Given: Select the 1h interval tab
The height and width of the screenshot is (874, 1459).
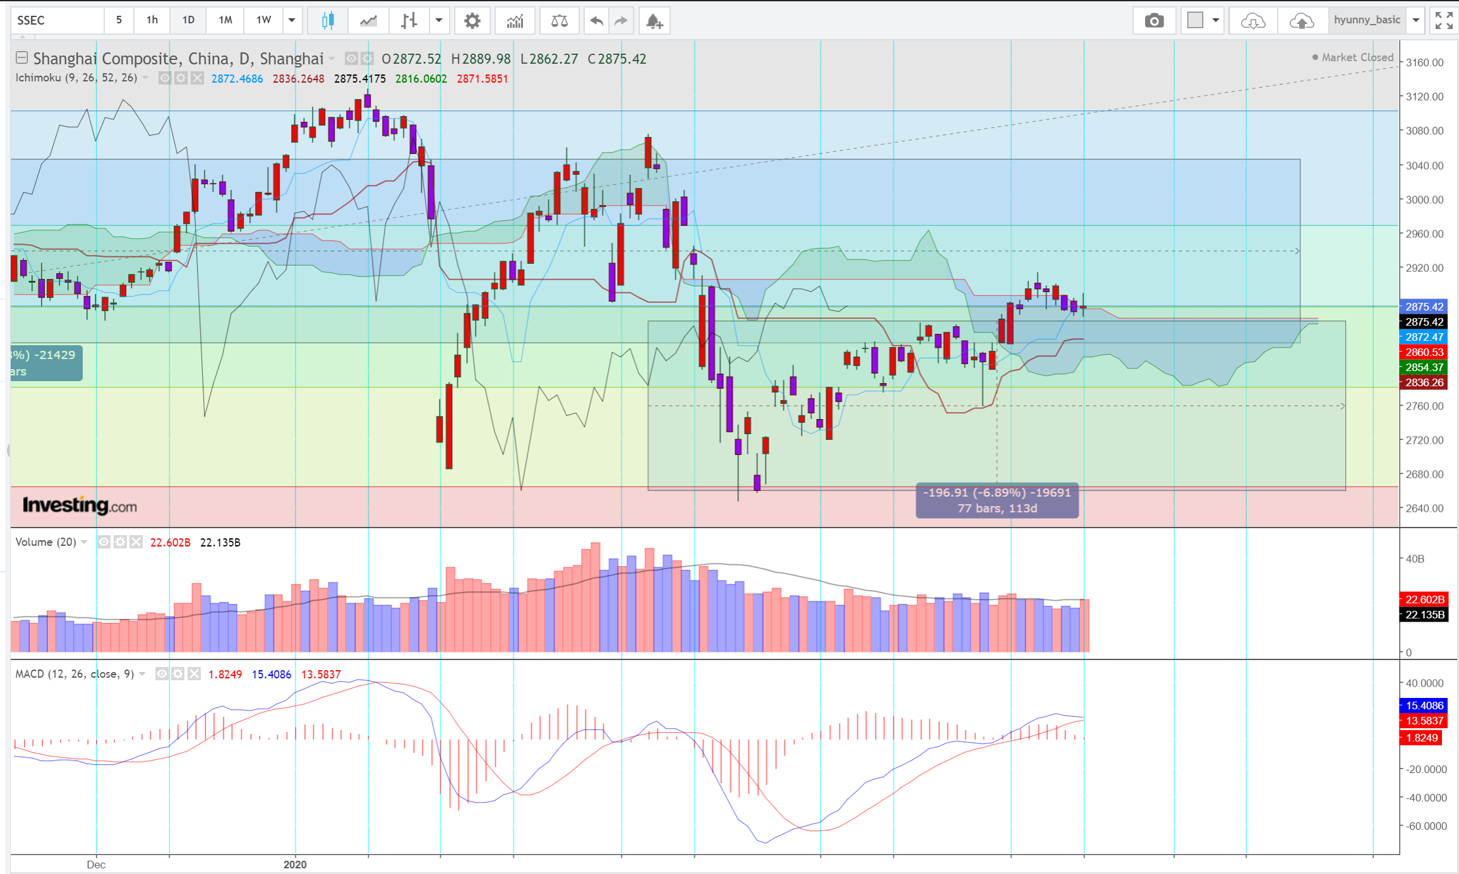Looking at the screenshot, I should pyautogui.click(x=152, y=20).
